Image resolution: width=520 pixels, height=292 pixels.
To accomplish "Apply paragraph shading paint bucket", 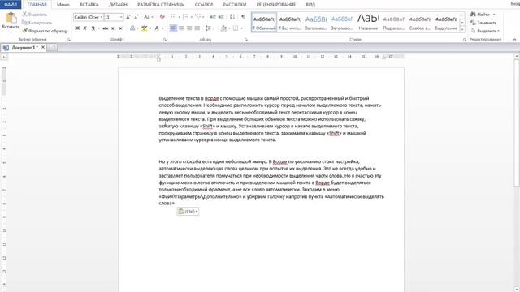I will click(224, 28).
